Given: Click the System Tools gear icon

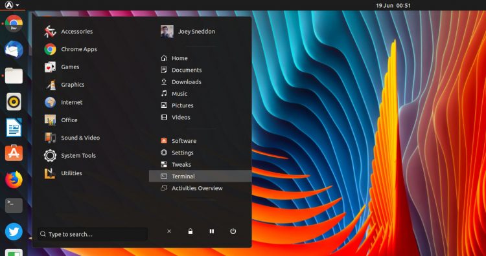Looking at the screenshot, I should (x=50, y=156).
